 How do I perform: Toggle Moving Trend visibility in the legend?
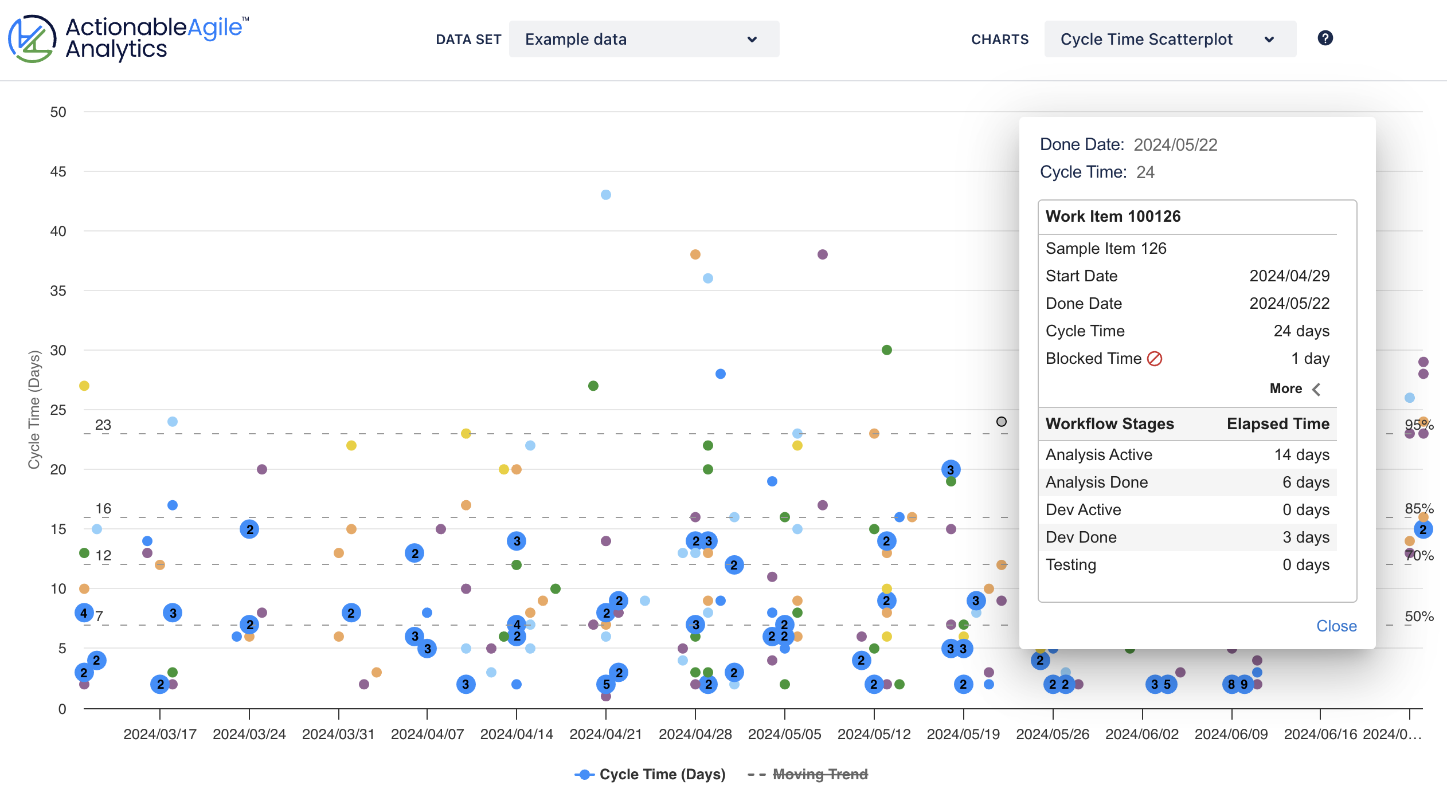coord(820,774)
